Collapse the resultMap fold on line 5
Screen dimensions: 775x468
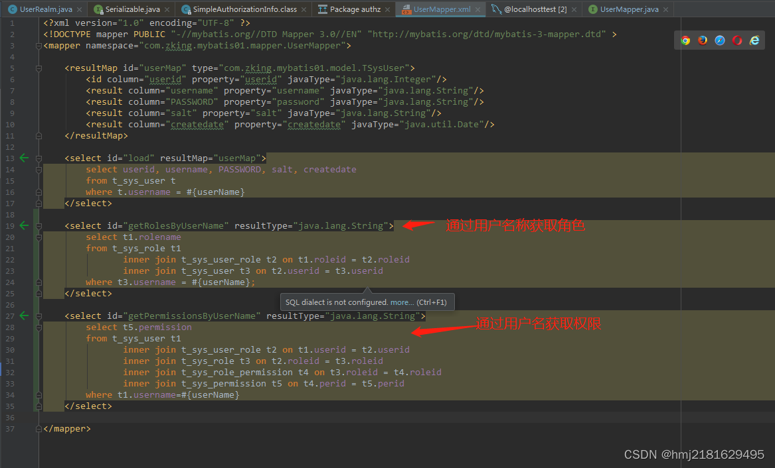point(39,68)
